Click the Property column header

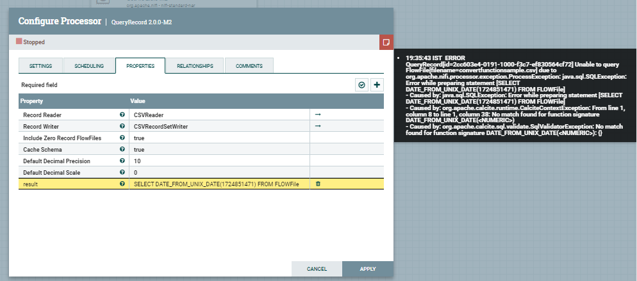click(x=31, y=101)
